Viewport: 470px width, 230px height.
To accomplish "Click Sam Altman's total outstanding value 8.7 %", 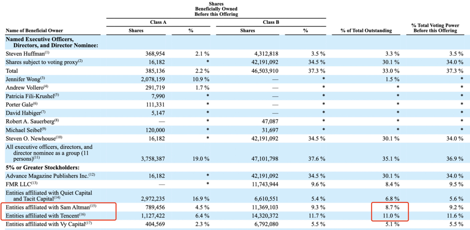I will click(392, 207).
